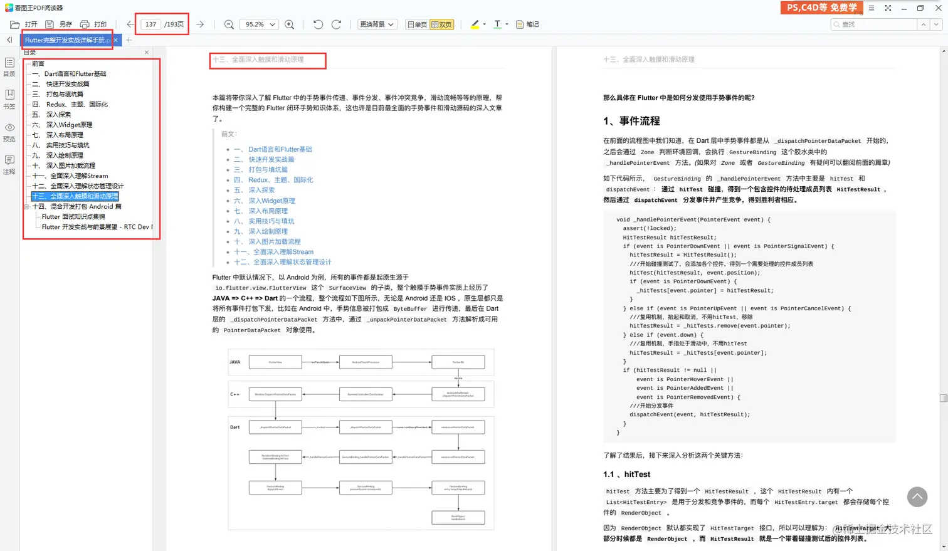Viewport: 948px width, 551px height.
Task: Click the page number field 137
Action: click(150, 24)
